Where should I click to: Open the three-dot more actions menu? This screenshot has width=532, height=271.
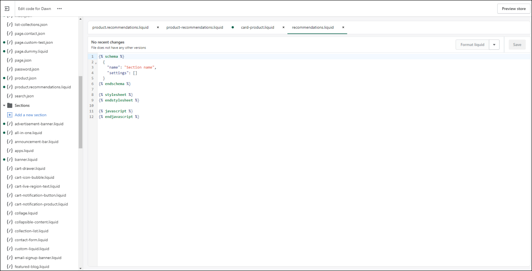tap(59, 8)
